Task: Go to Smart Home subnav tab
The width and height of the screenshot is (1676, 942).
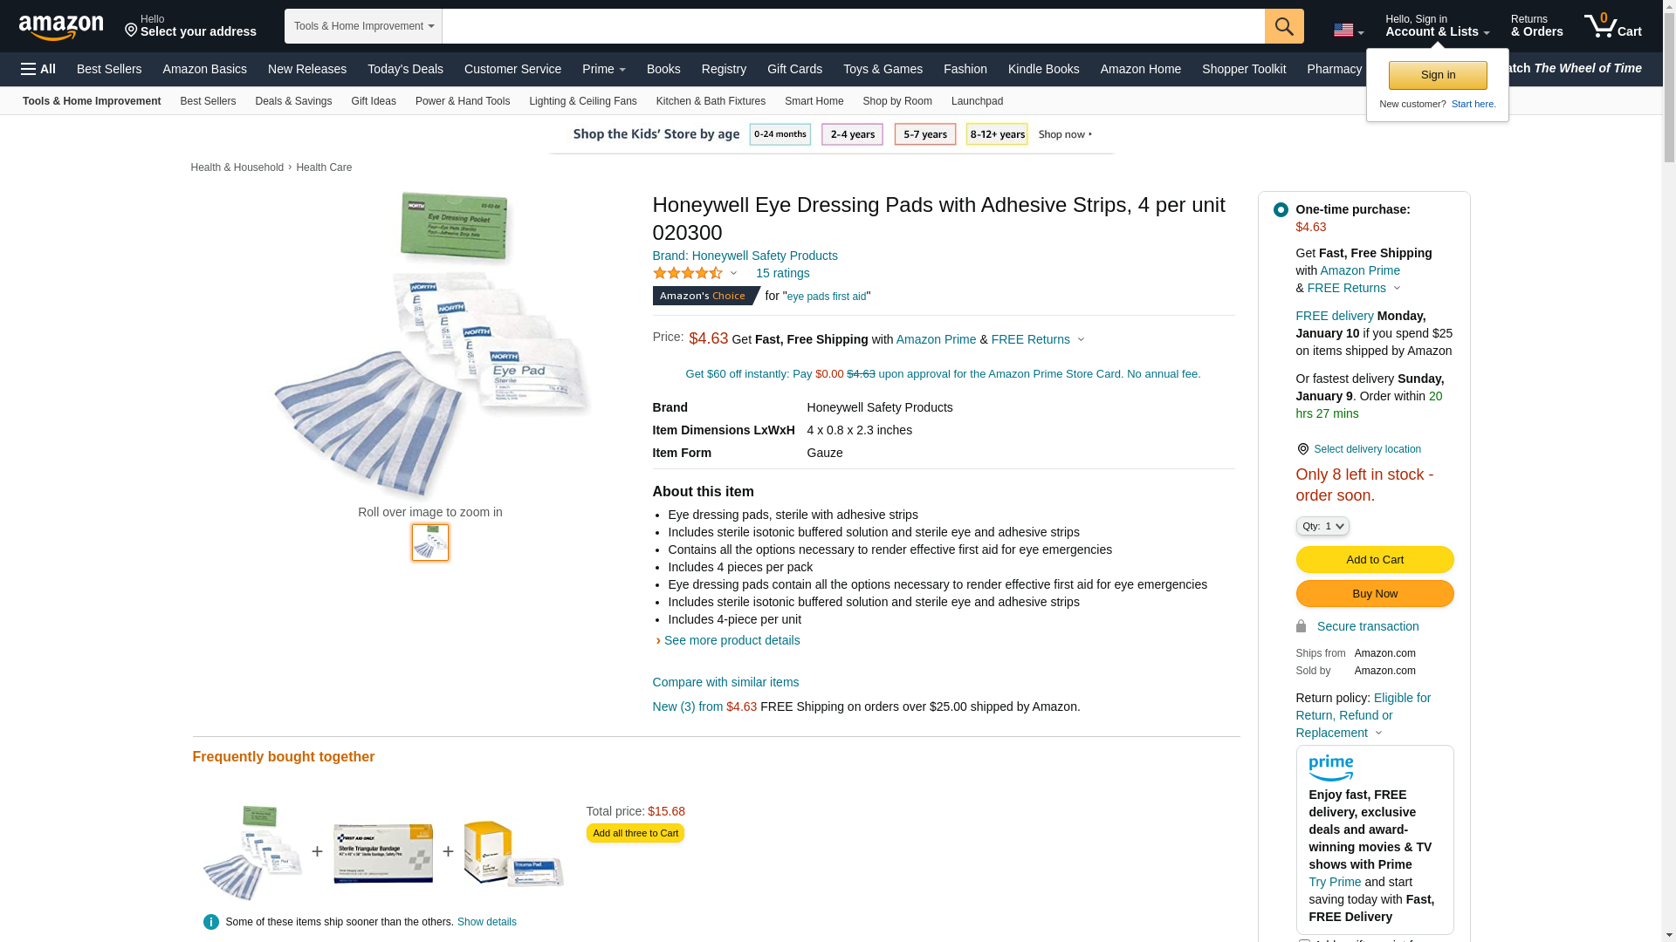Action: tap(814, 101)
